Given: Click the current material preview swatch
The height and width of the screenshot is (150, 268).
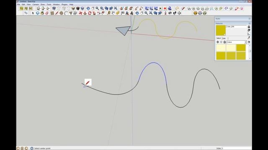Looking at the screenshot, I should point(221,30).
